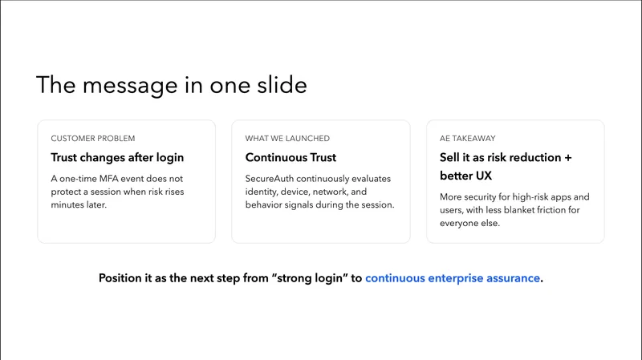This screenshot has height=360, width=642.
Task: Click the "Trust changes after login" heading
Action: click(x=117, y=157)
